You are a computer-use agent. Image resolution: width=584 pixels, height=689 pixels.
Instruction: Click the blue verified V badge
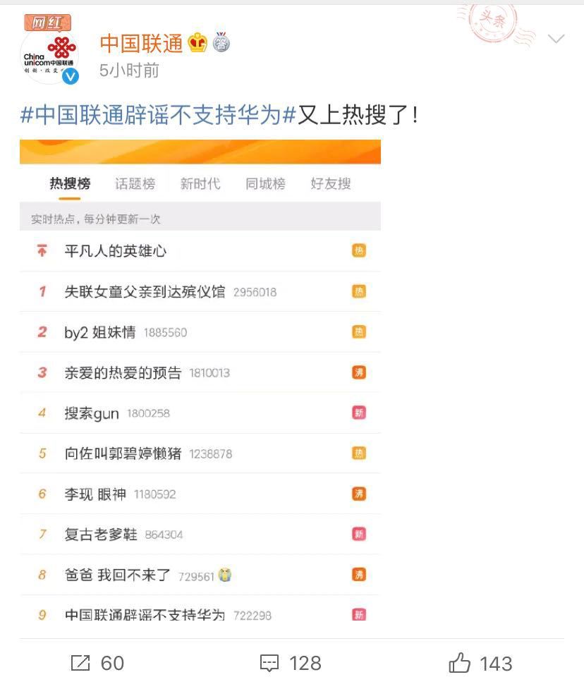(x=71, y=77)
